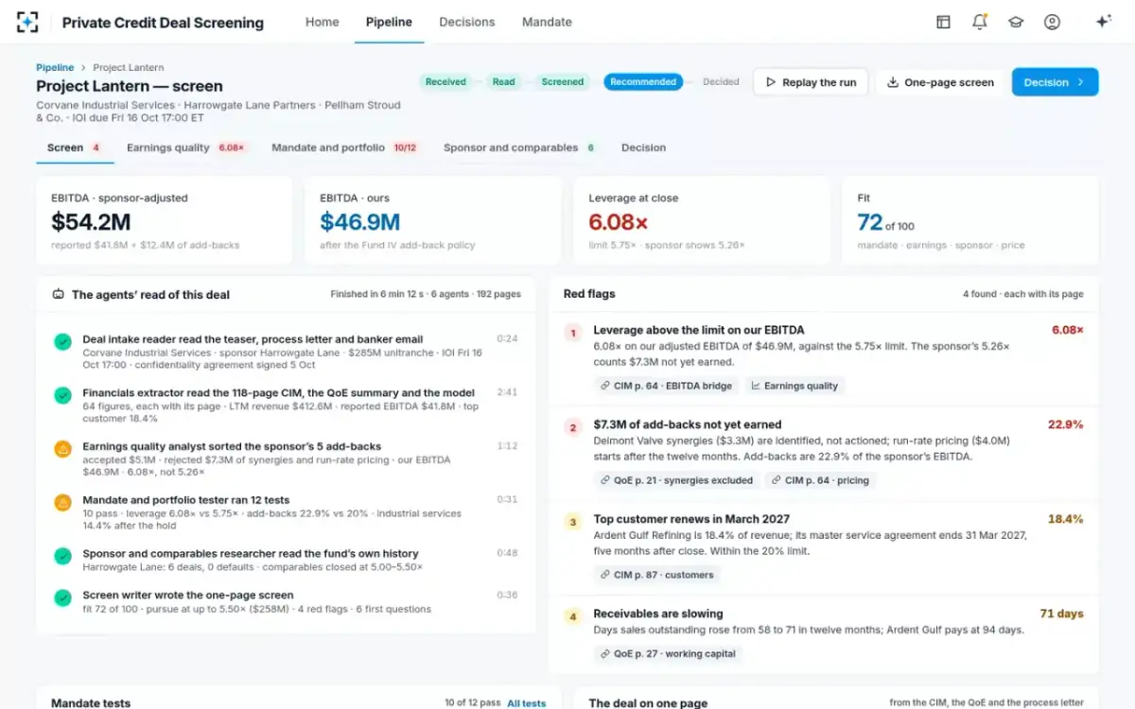Open the Earnings quality chip under leverage flag
The width and height of the screenshot is (1135, 709).
point(794,386)
